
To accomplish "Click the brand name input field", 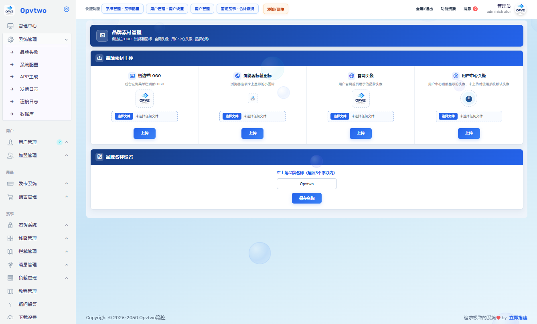I will point(307,183).
